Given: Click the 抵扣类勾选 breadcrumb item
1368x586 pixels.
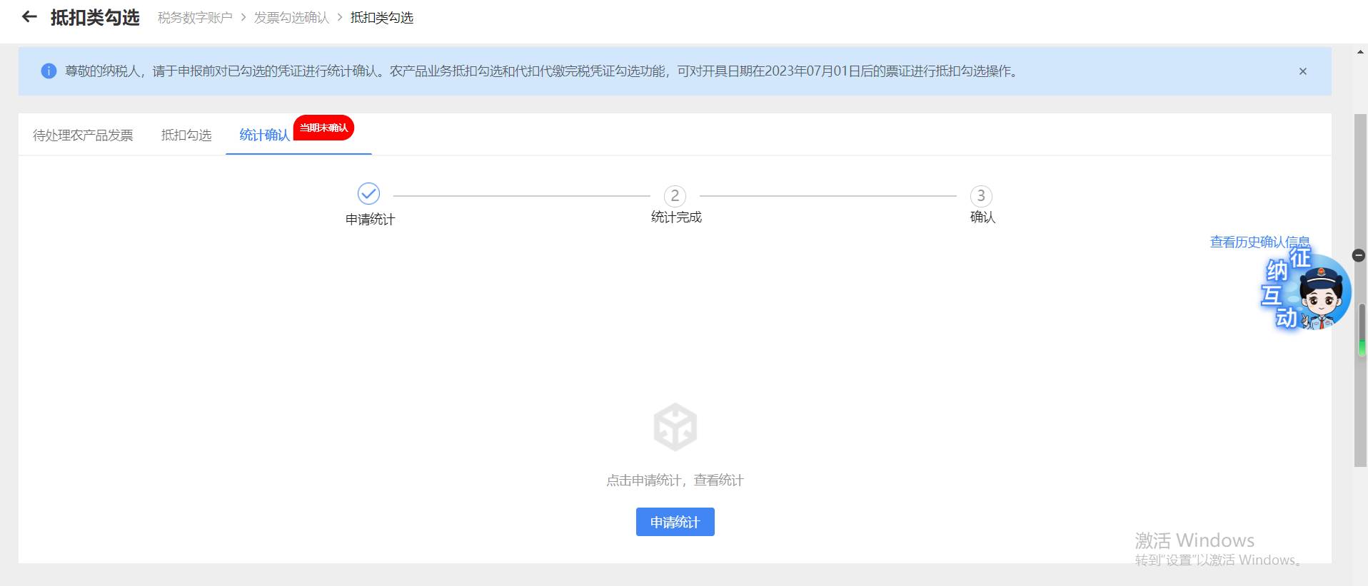Looking at the screenshot, I should (381, 18).
